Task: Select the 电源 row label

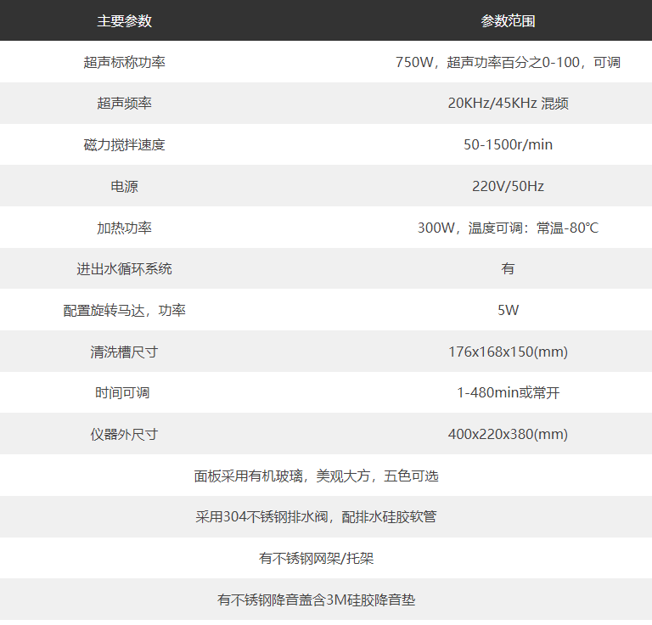Action: click(x=124, y=186)
